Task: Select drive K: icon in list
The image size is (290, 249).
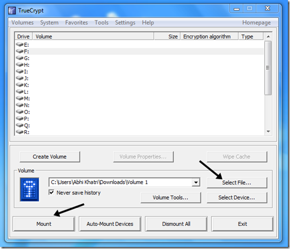Action: tap(20, 85)
